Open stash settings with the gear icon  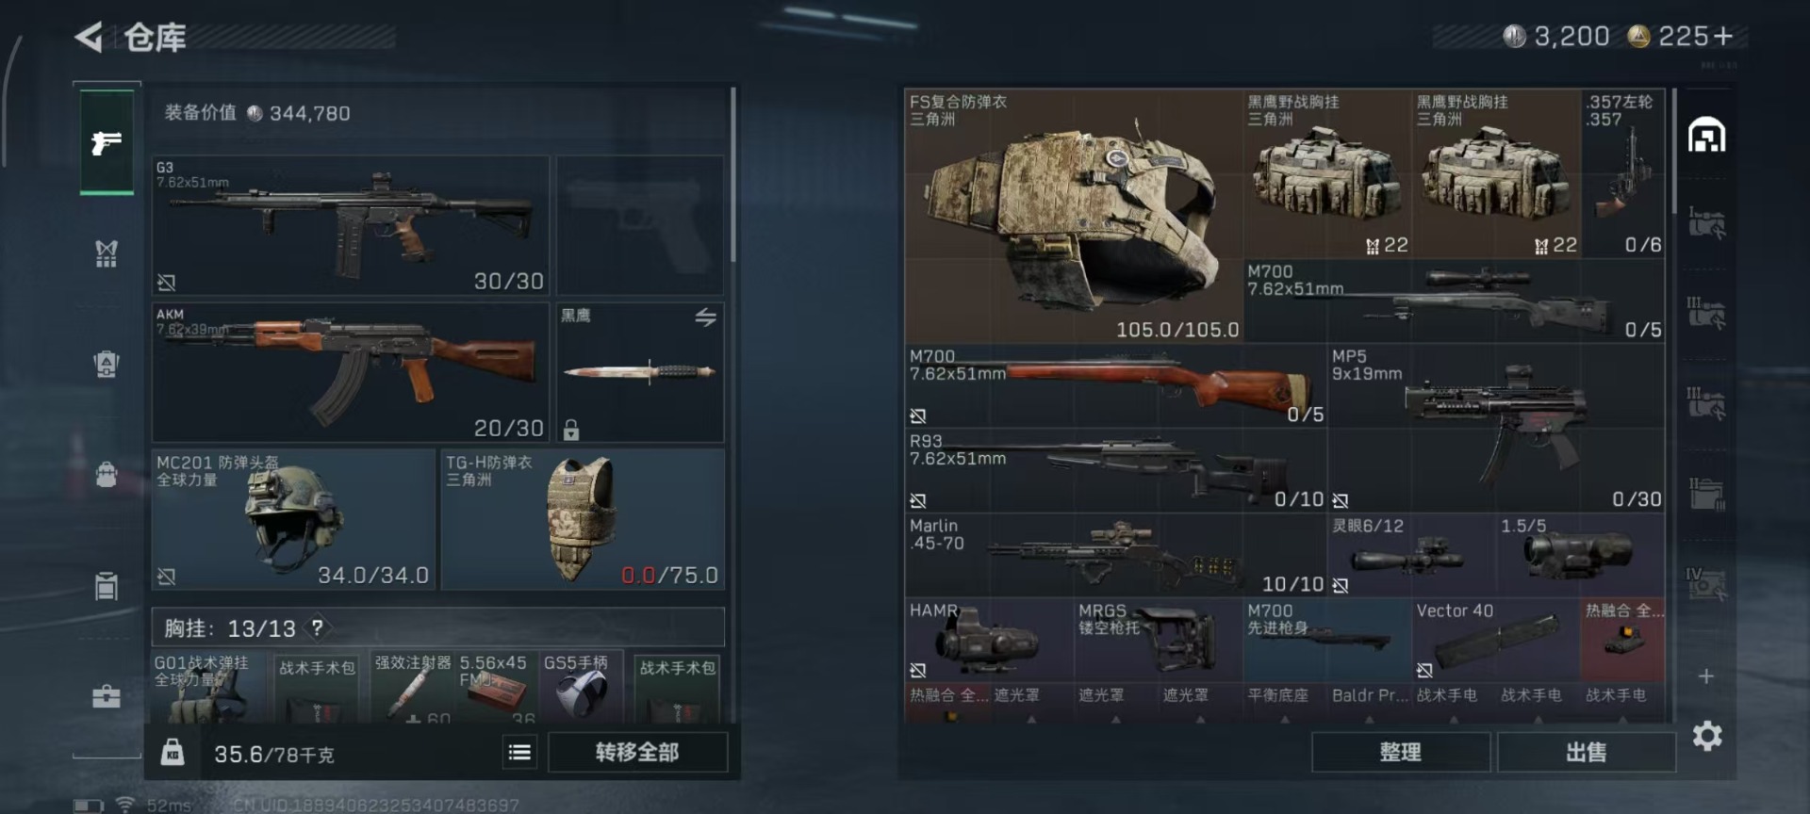click(x=1707, y=736)
